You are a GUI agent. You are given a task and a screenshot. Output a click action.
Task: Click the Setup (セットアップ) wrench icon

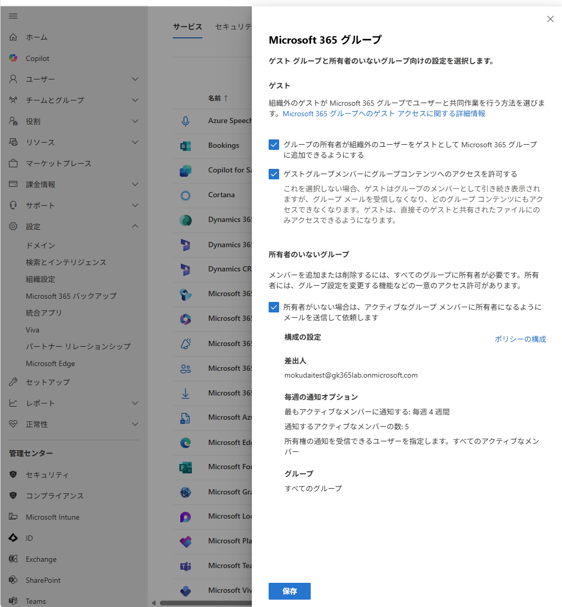click(x=13, y=382)
